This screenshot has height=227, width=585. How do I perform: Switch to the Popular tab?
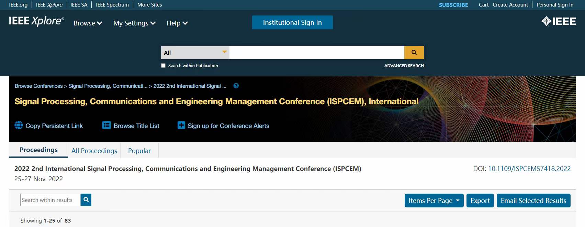(139, 151)
